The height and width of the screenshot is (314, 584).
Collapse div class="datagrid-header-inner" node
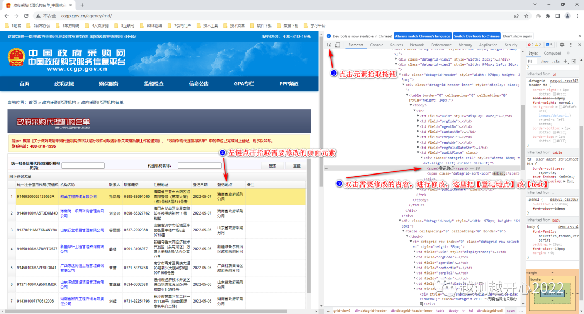click(x=403, y=85)
